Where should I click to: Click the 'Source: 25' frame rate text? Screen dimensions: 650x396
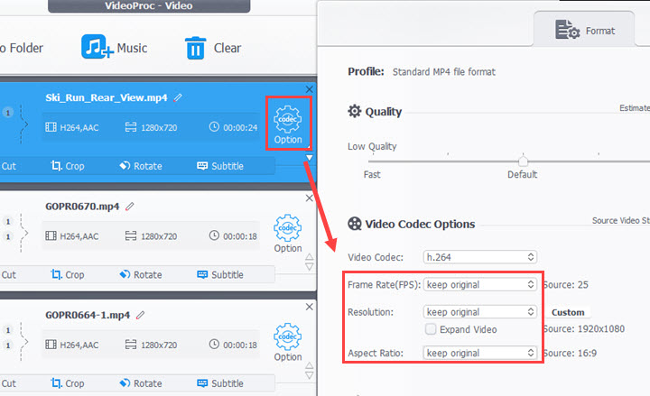565,284
